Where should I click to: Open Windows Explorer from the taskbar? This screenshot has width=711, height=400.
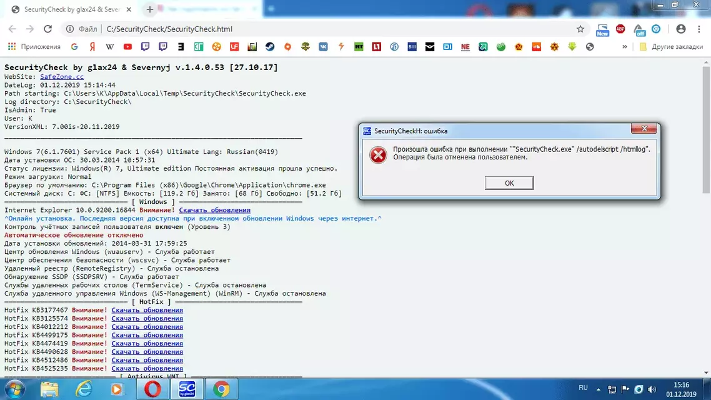click(x=49, y=389)
